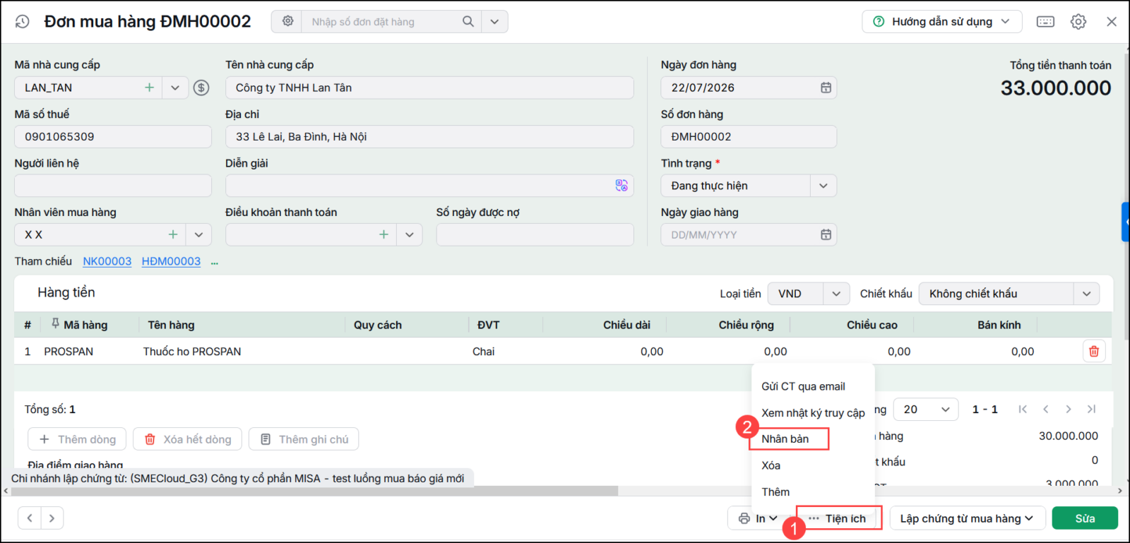This screenshot has width=1130, height=543.
Task: Expand the Nhân viên mua hàng dropdown
Action: click(x=198, y=234)
